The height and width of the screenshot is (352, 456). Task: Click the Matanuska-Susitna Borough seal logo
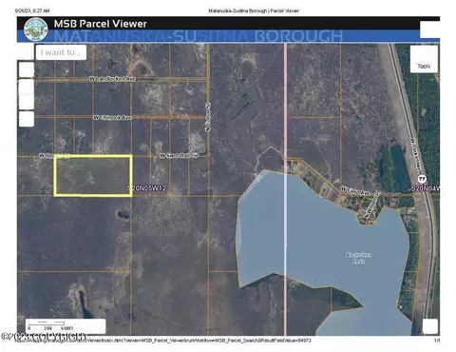coord(36,29)
